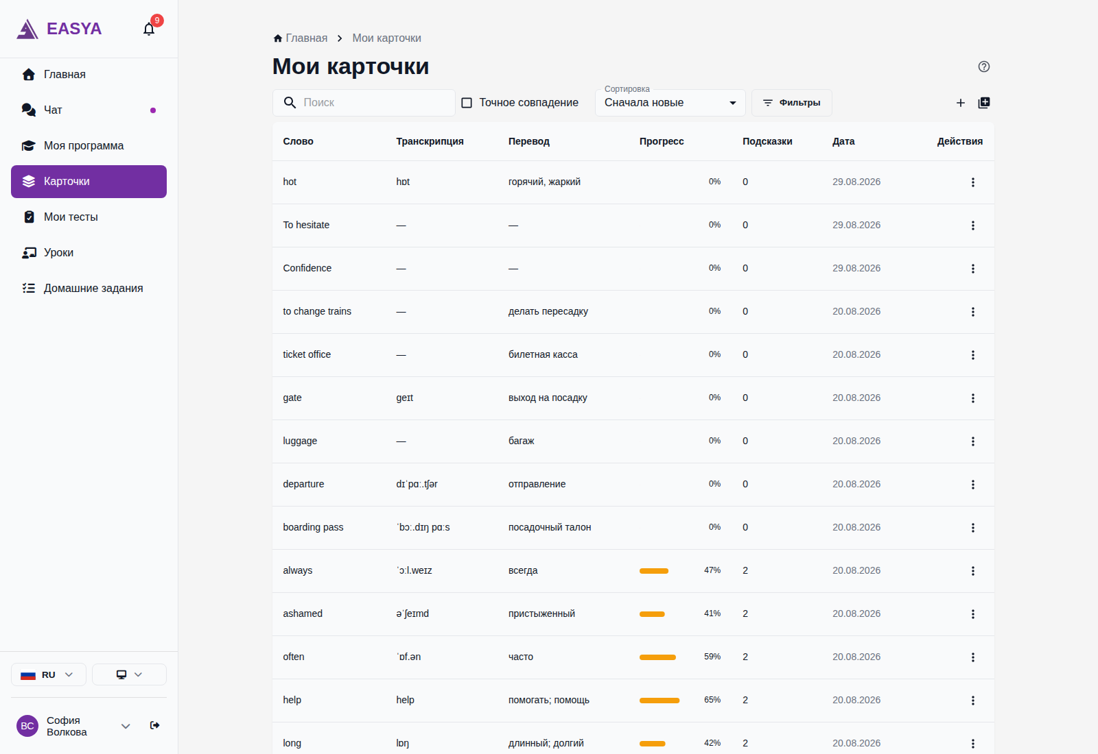Toggle Точное совпадение checkbox

(467, 103)
